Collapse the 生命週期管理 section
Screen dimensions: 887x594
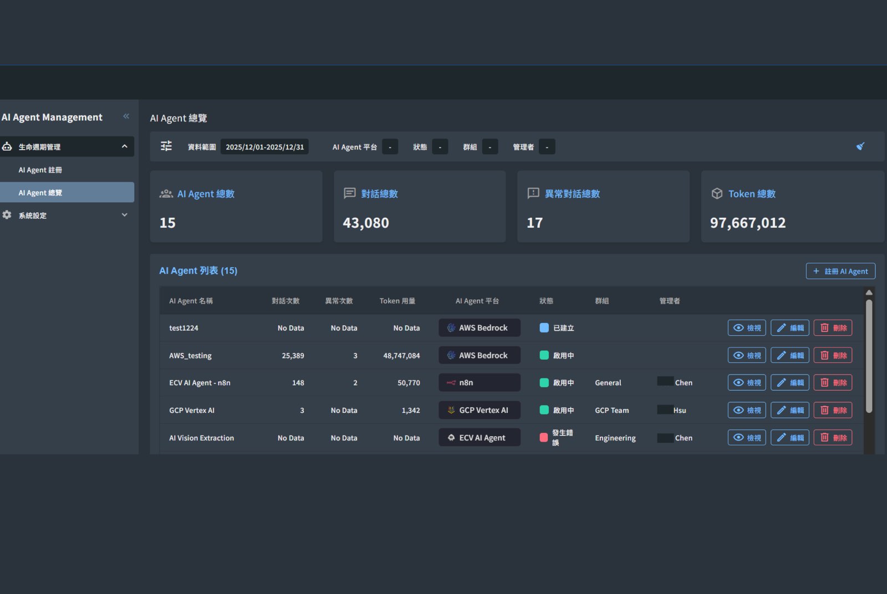(124, 146)
